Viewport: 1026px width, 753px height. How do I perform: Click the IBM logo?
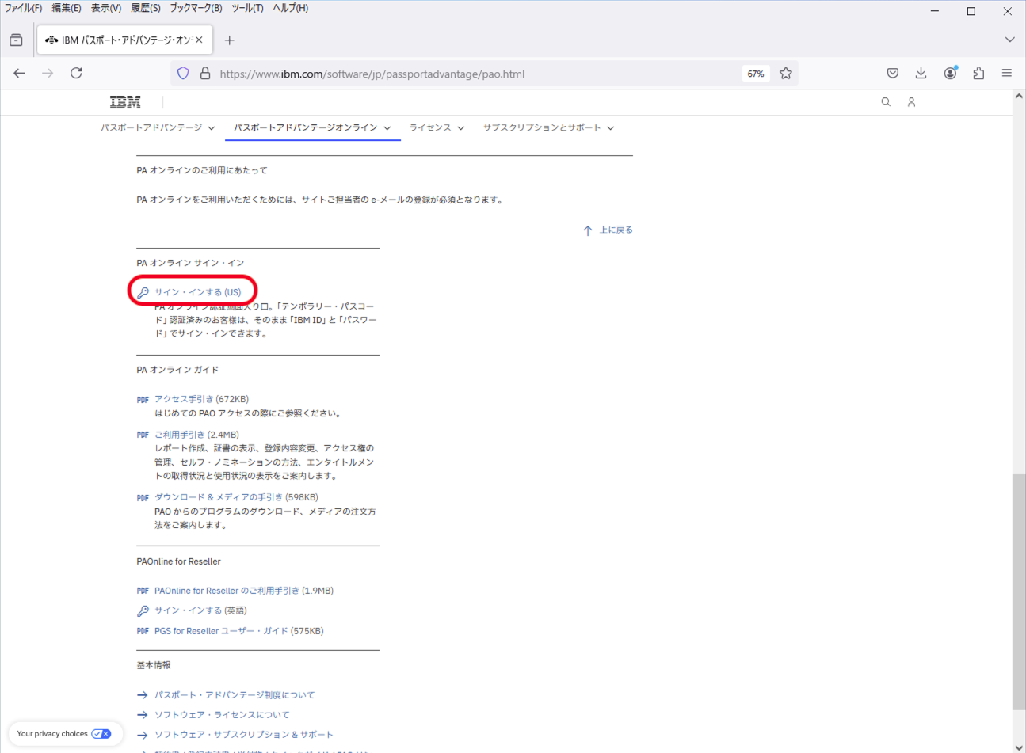pos(125,102)
